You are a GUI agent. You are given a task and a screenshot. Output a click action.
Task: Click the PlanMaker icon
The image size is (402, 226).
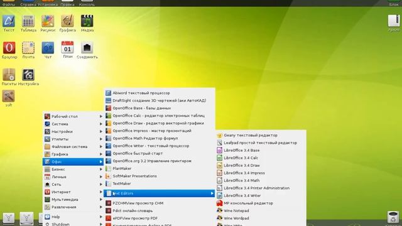pos(109,169)
